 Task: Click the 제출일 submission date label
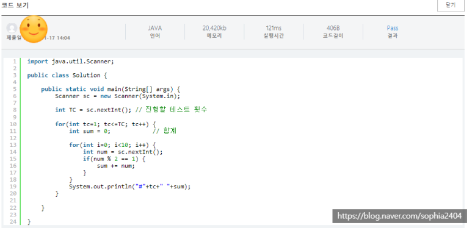point(14,38)
